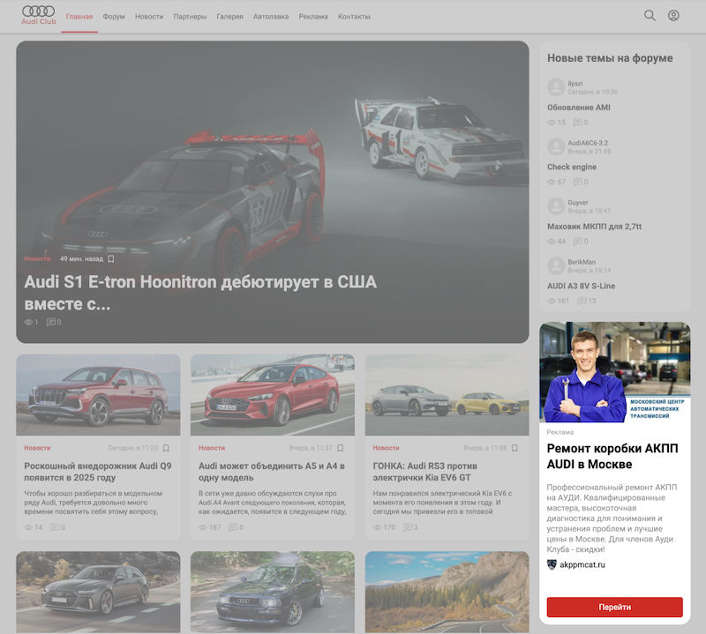706x634 pixels.
Task: Bookmark the Audi Q9 news article
Action: (x=166, y=448)
